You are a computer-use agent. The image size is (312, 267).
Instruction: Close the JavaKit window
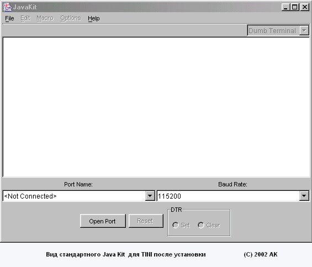pyautogui.click(x=304, y=7)
